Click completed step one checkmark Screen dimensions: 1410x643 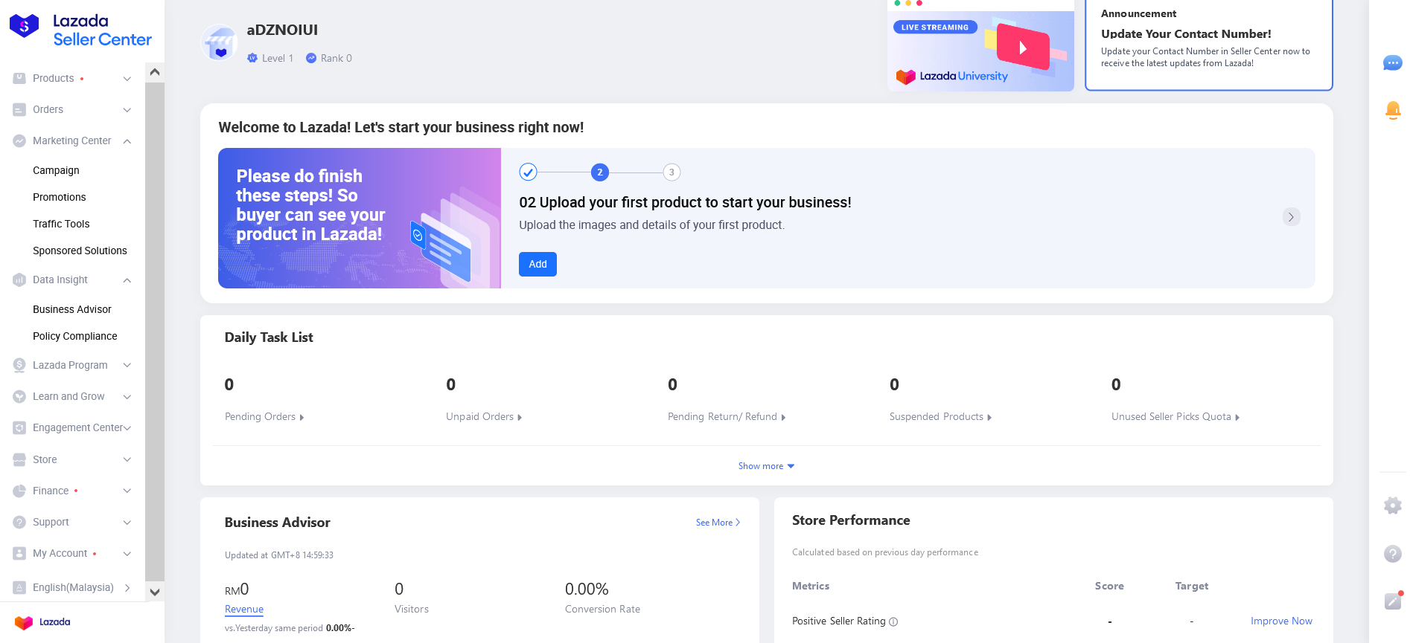(x=528, y=172)
